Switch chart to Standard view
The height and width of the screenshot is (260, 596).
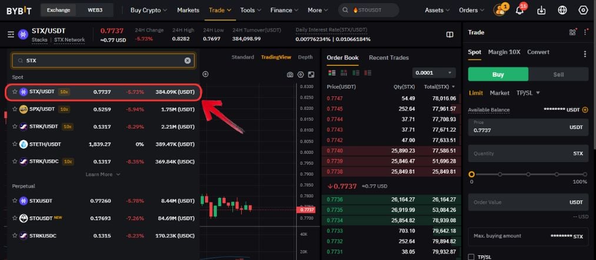(x=242, y=58)
